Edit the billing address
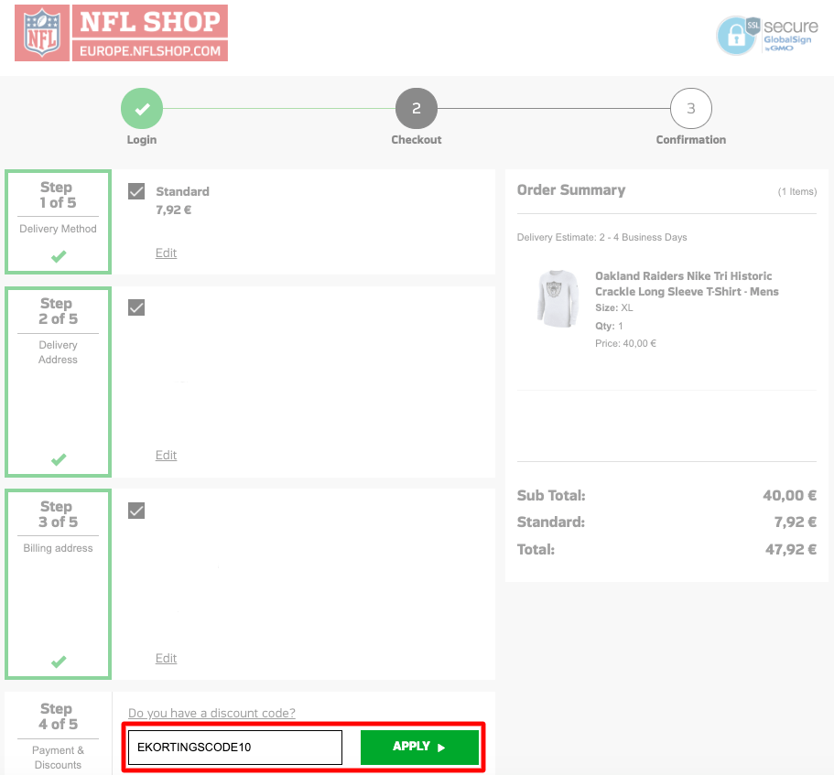Viewport: 834px width, 775px height. (166, 658)
